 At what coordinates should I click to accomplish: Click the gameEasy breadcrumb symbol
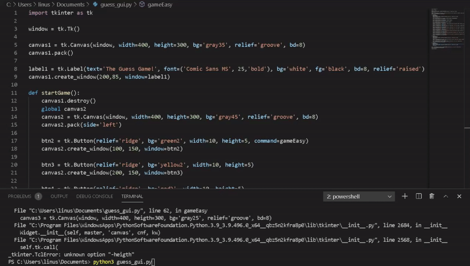[x=160, y=5]
